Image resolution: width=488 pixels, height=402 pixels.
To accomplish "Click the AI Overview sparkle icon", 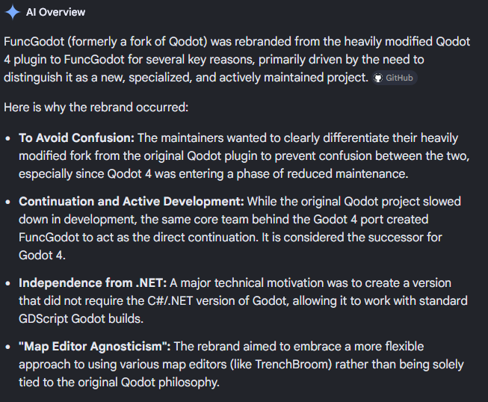I will (x=13, y=12).
